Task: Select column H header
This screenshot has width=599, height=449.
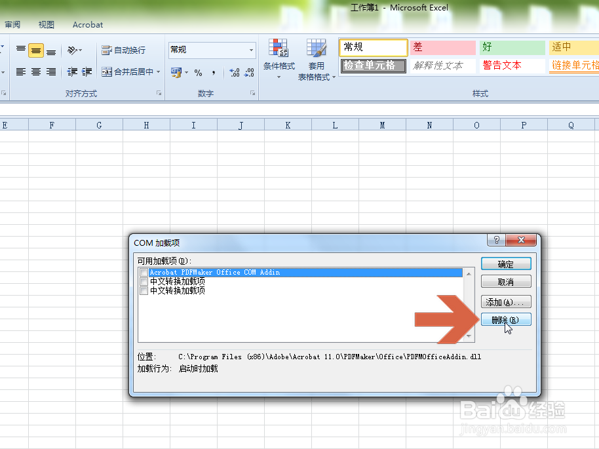Action: coord(146,125)
